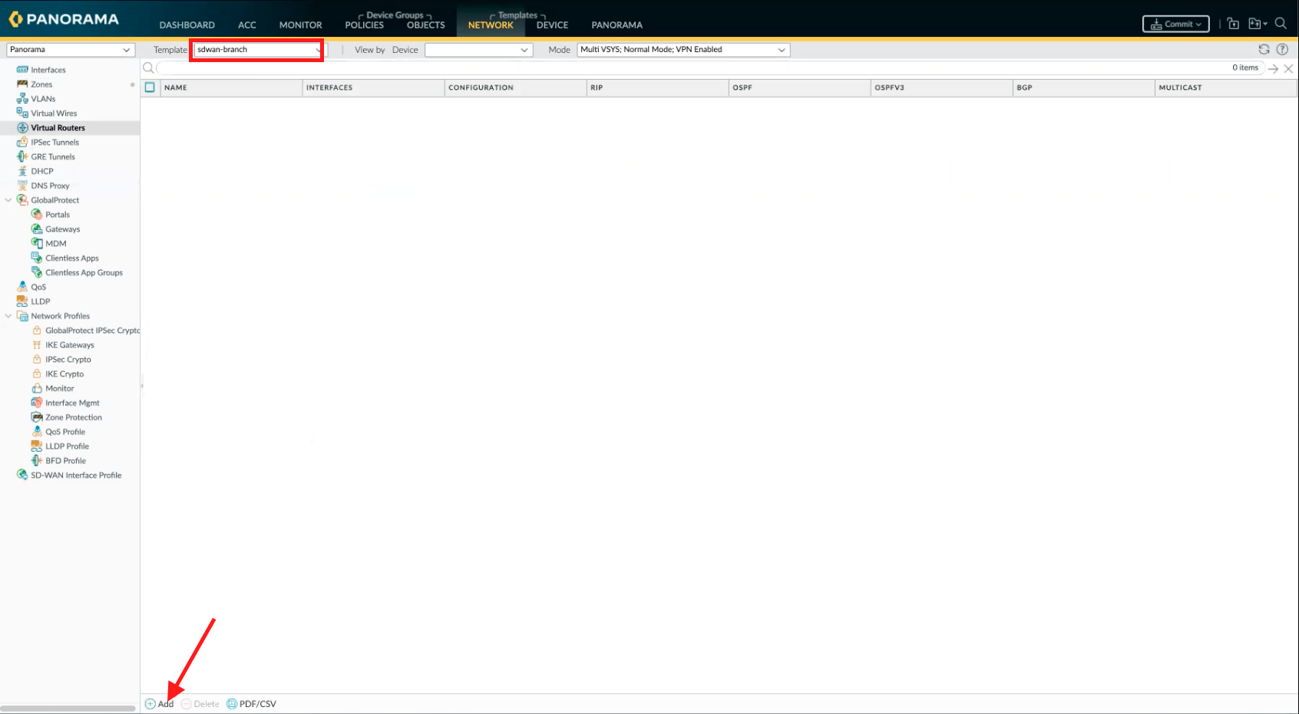Open the configuration save icon dropdown
Image resolution: width=1299 pixels, height=714 pixels.
pyautogui.click(x=1258, y=24)
